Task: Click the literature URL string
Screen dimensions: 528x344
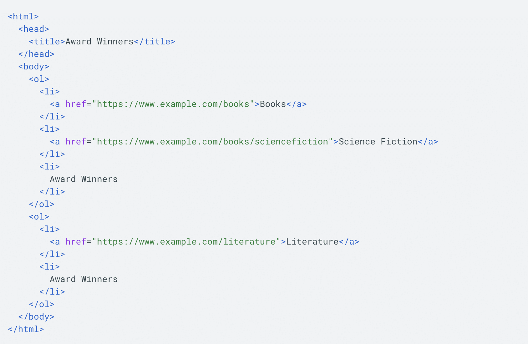Action: 186,242
